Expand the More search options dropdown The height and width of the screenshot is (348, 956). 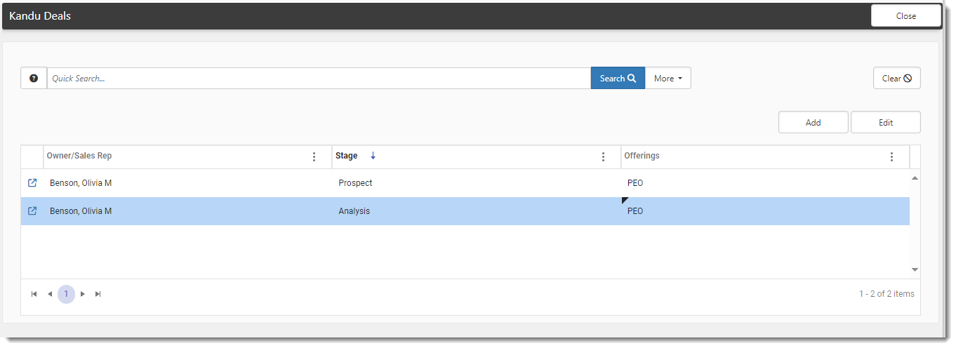pos(668,79)
